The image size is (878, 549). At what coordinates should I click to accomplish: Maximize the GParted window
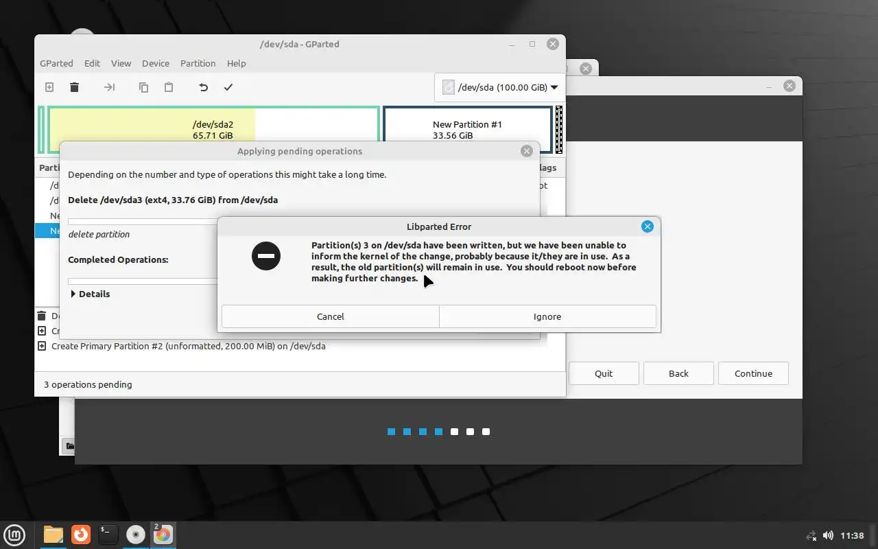tap(532, 44)
